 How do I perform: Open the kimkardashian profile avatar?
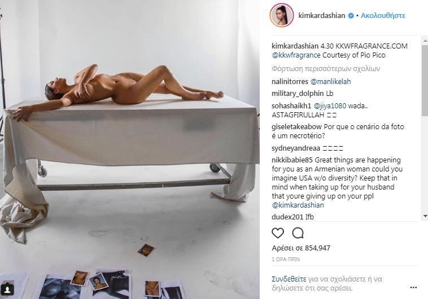pyautogui.click(x=282, y=15)
